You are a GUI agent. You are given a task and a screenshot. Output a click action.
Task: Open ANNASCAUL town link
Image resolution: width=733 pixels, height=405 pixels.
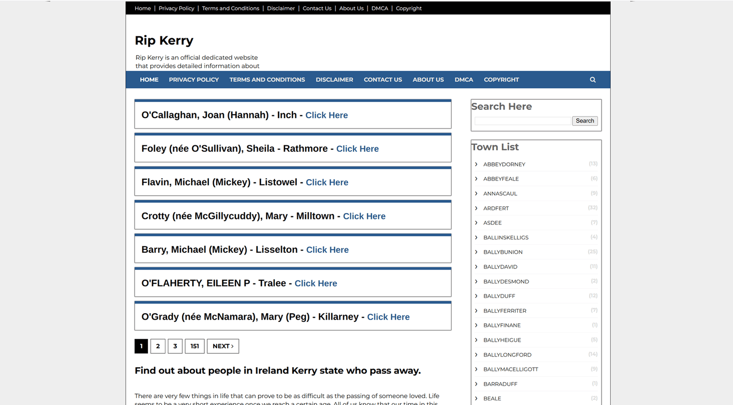[500, 193]
